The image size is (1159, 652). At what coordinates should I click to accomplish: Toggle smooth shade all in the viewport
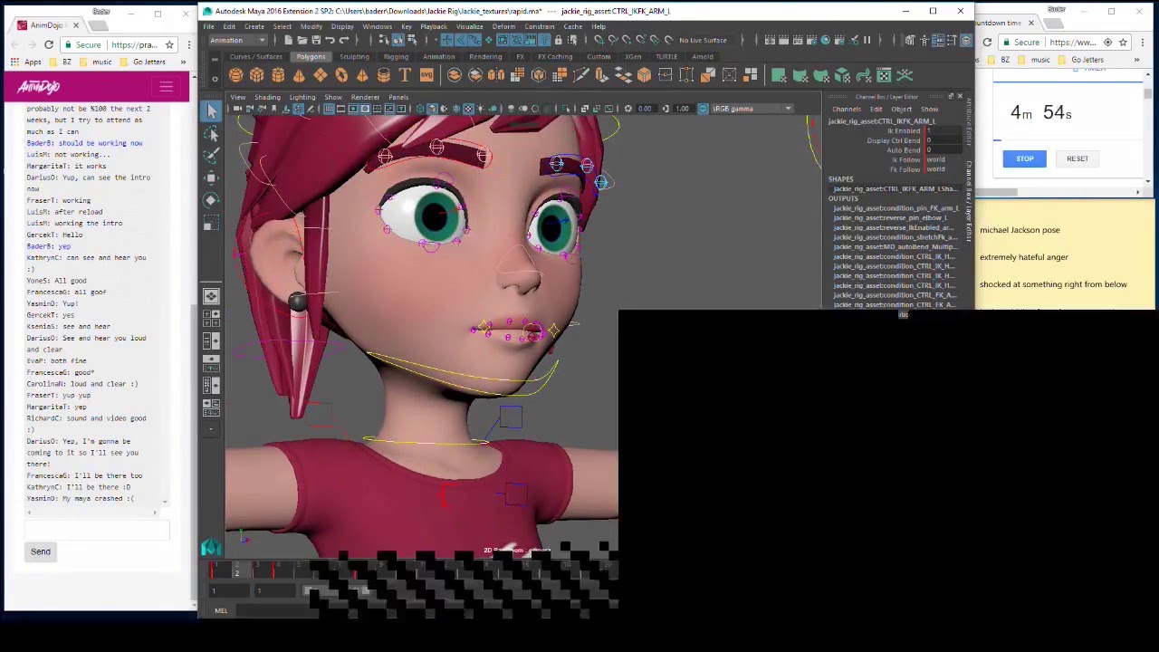pyautogui.click(x=432, y=109)
